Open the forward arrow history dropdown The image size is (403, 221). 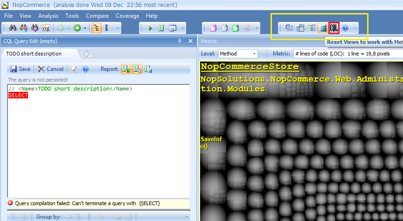[x=85, y=28]
